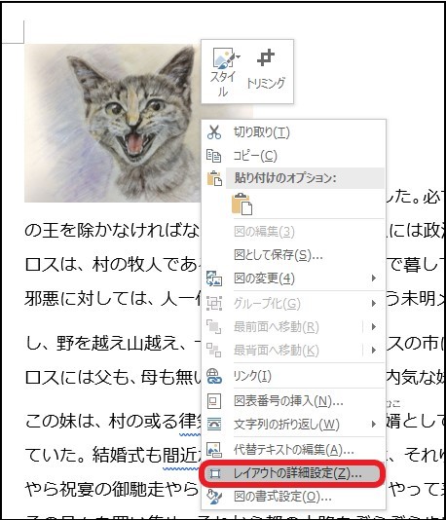
Task: Expand the グループ化(G) submenu arrow
Action: tap(374, 303)
